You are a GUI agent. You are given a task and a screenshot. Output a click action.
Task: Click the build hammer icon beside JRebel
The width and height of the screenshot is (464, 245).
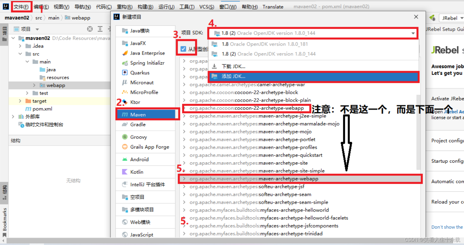(432, 18)
